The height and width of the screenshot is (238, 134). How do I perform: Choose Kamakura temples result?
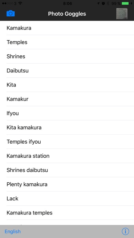[67, 213]
